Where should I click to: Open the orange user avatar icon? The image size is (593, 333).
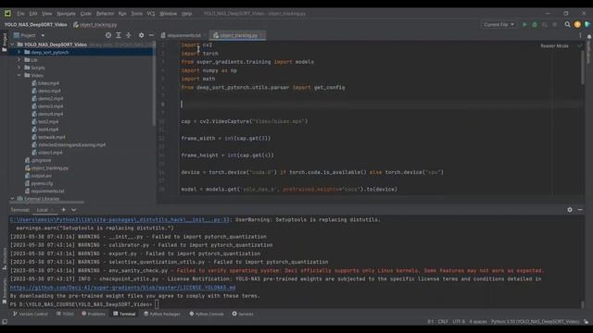coord(577,25)
